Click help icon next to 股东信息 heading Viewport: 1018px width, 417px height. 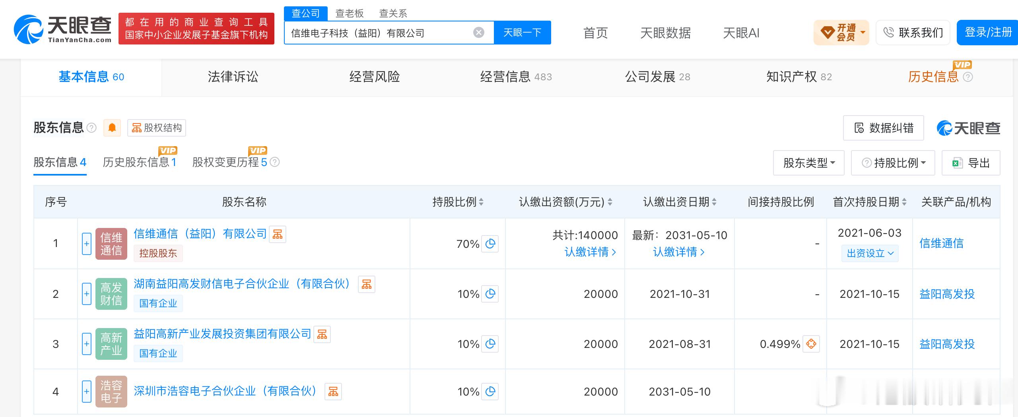tap(91, 128)
